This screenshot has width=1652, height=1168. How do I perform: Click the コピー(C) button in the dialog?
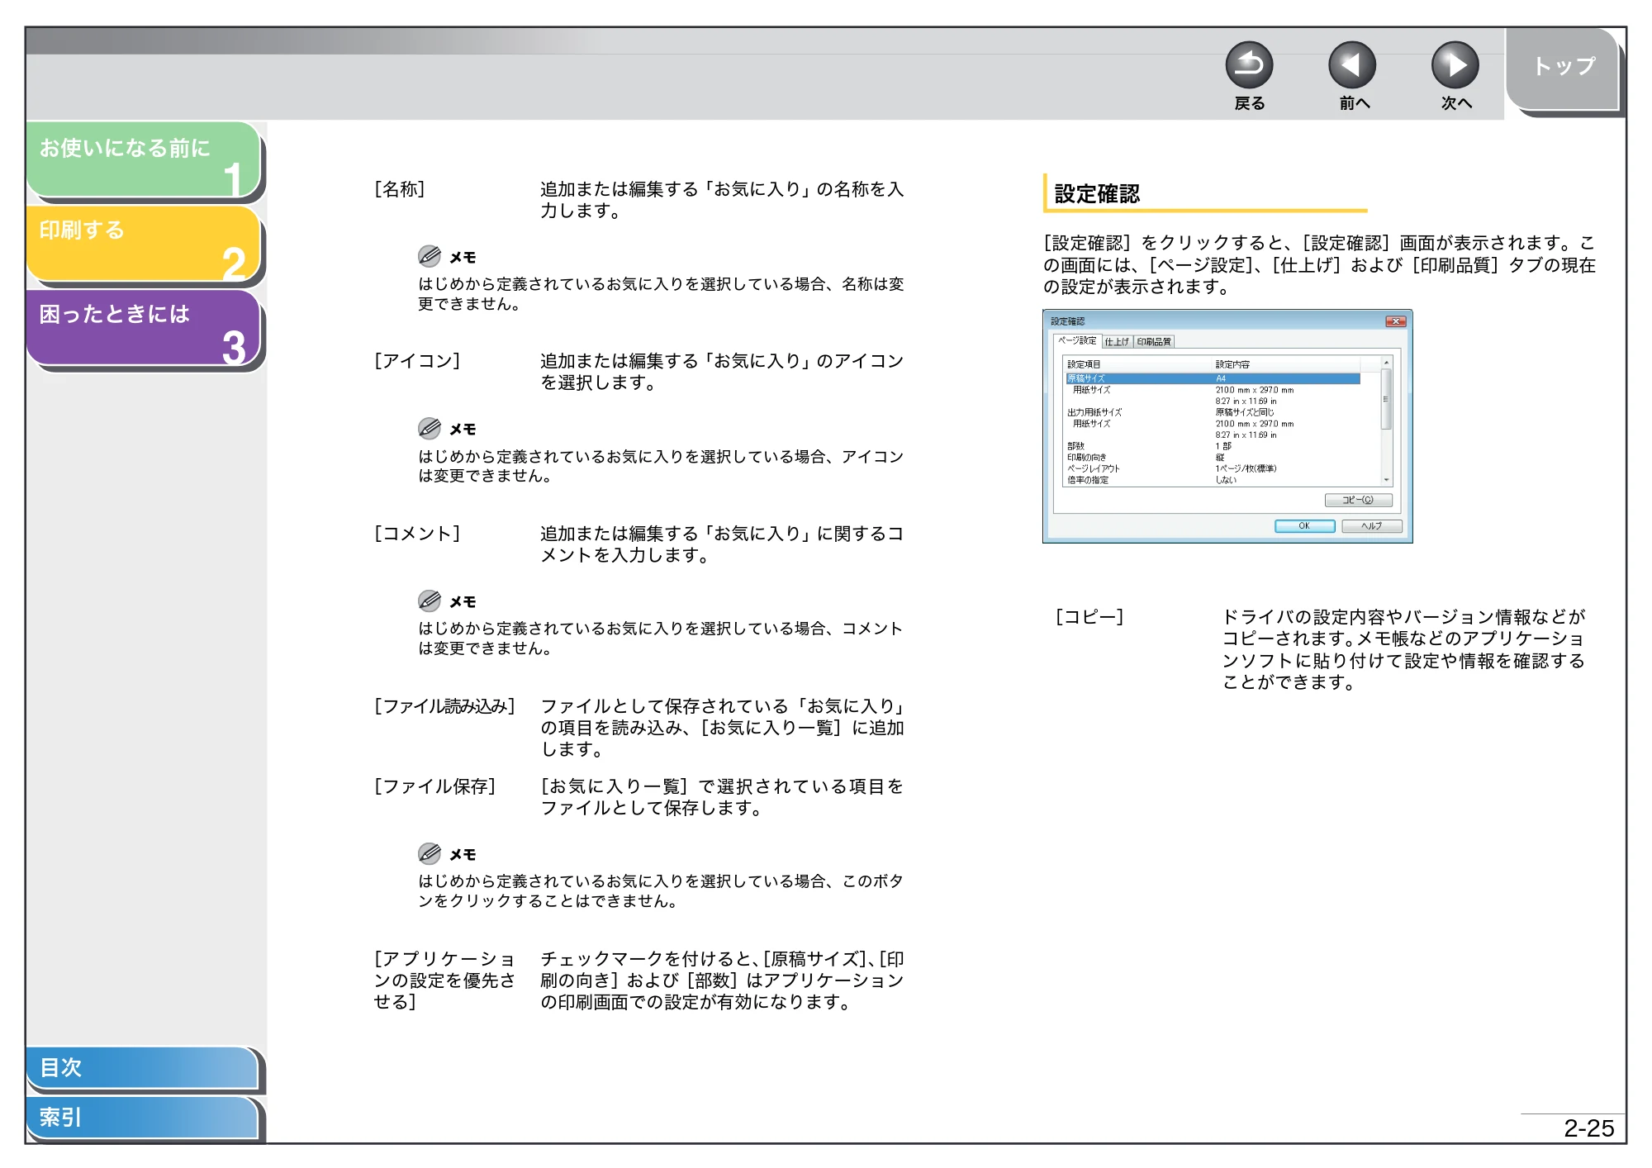[x=1359, y=501]
